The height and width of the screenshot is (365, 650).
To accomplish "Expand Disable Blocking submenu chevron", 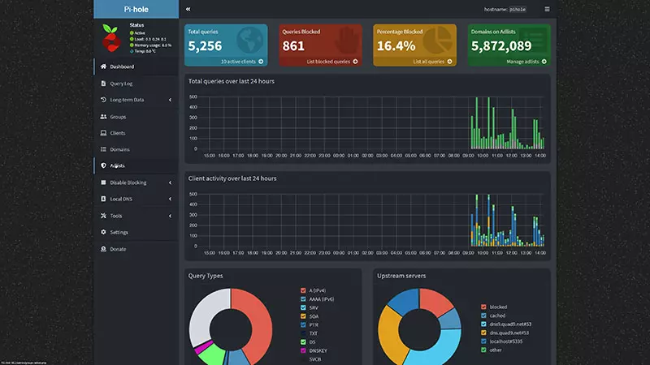I will tap(170, 182).
